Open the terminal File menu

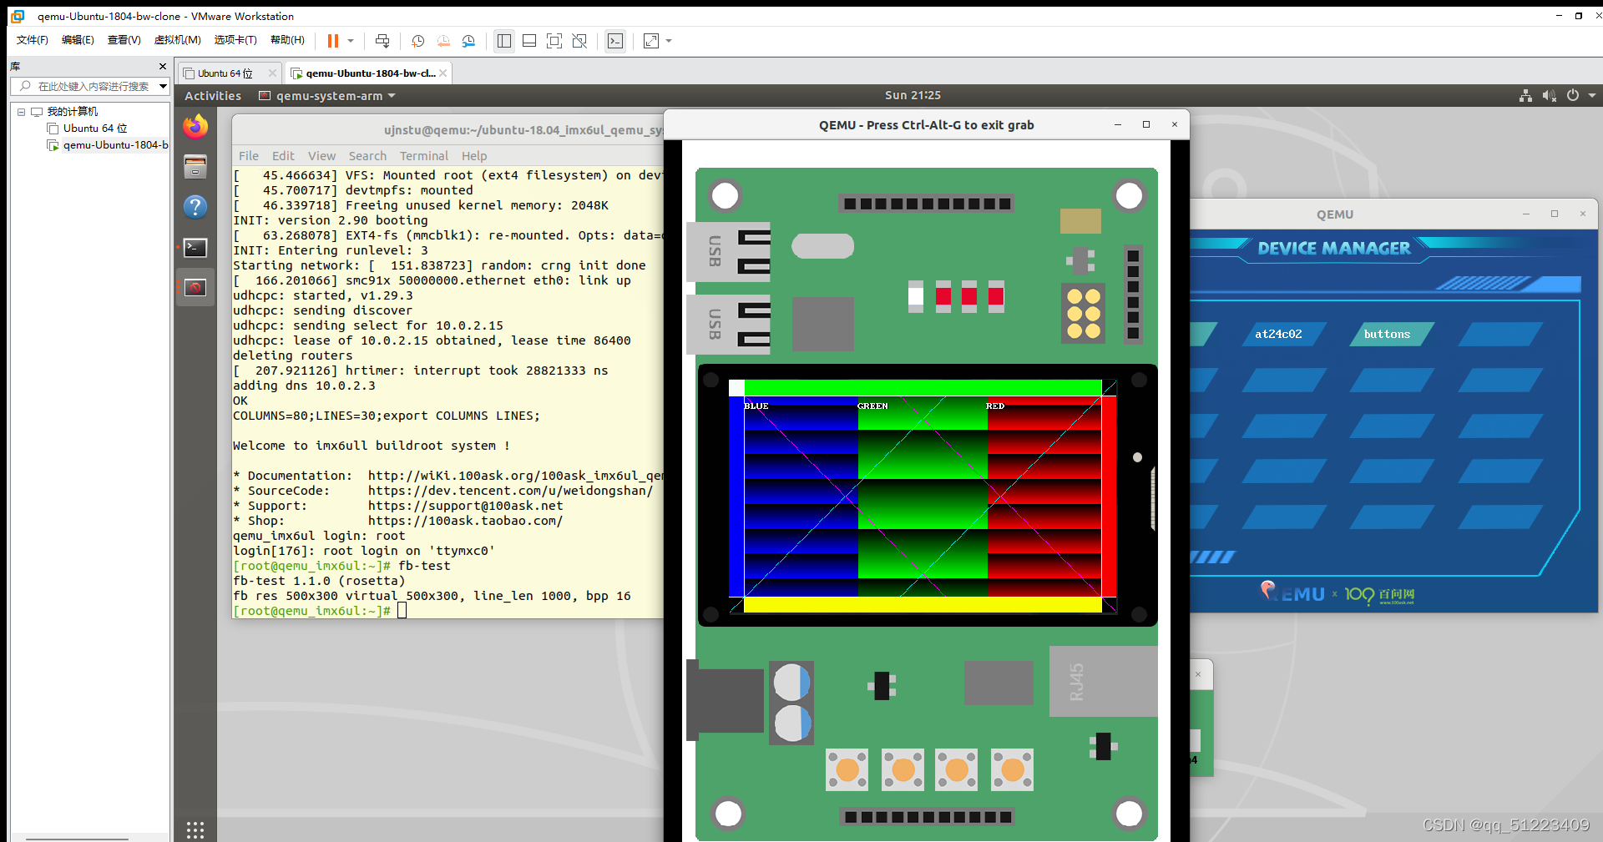pyautogui.click(x=249, y=156)
